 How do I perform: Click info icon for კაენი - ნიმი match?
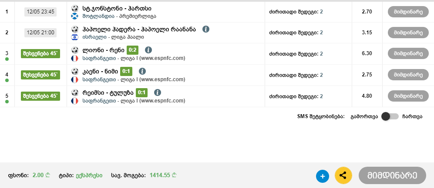[x=142, y=71]
